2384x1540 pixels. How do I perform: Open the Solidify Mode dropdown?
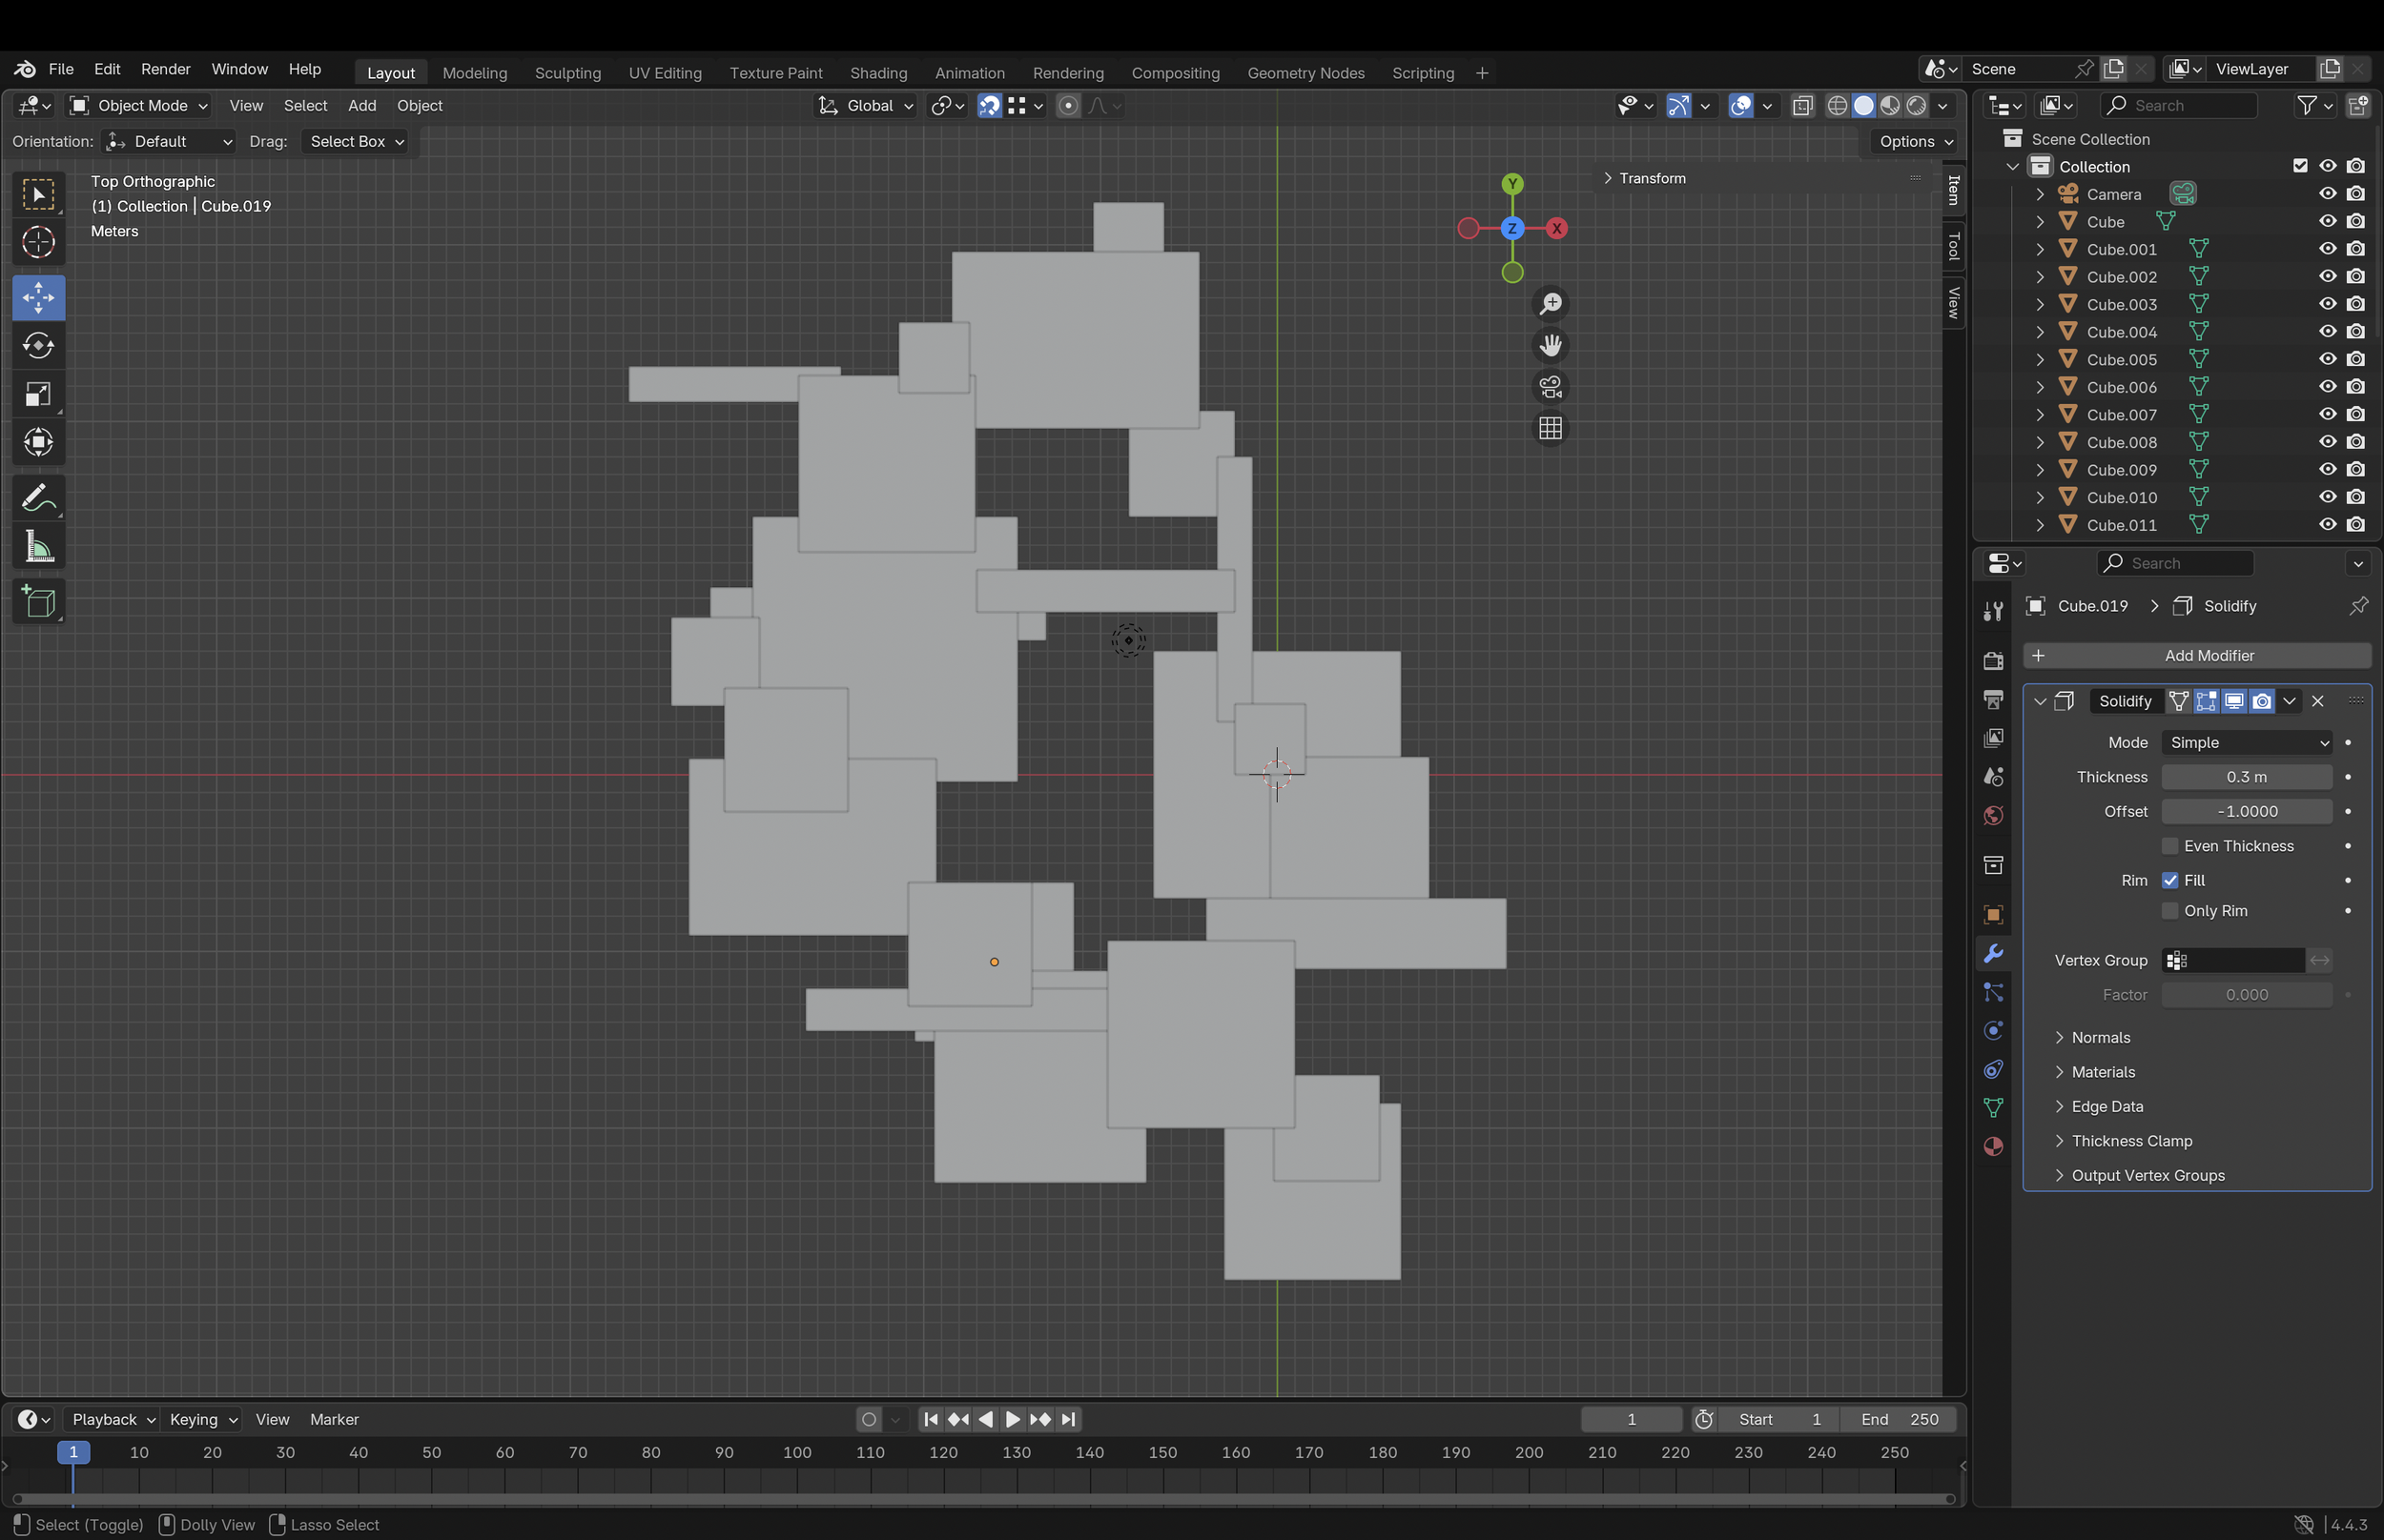click(2246, 742)
